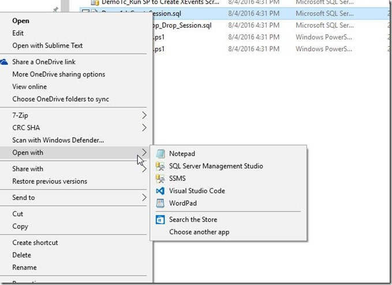Click the SSMS app icon
This screenshot has width=392, height=285.
(160, 178)
